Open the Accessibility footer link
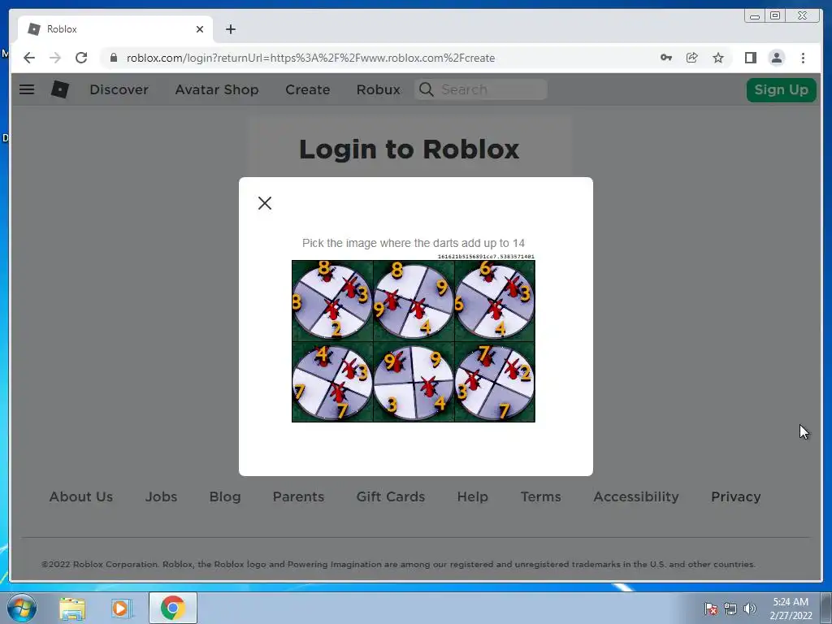Viewport: 832px width, 624px height. [x=636, y=496]
